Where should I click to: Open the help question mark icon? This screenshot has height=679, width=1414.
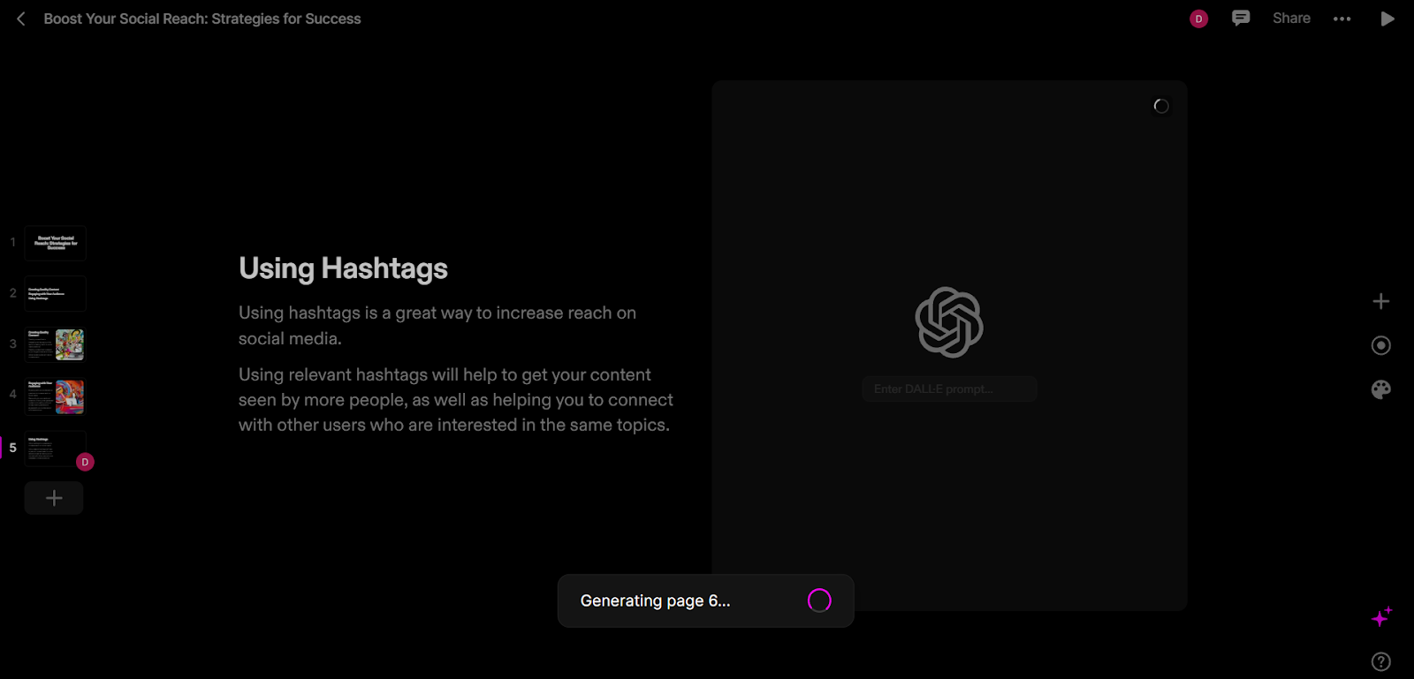pyautogui.click(x=1381, y=661)
